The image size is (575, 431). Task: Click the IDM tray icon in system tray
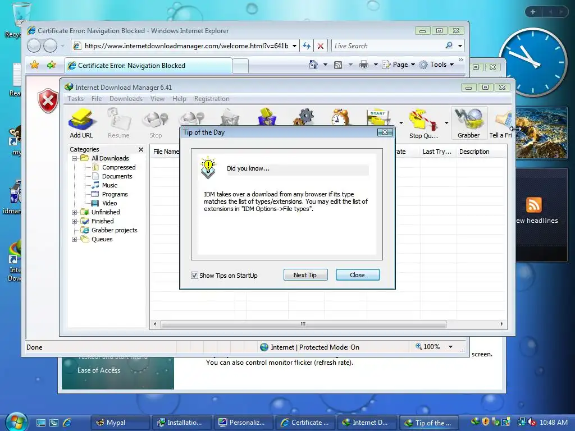pyautogui.click(x=475, y=422)
